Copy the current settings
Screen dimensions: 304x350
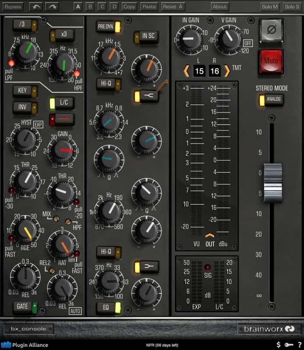click(x=129, y=7)
